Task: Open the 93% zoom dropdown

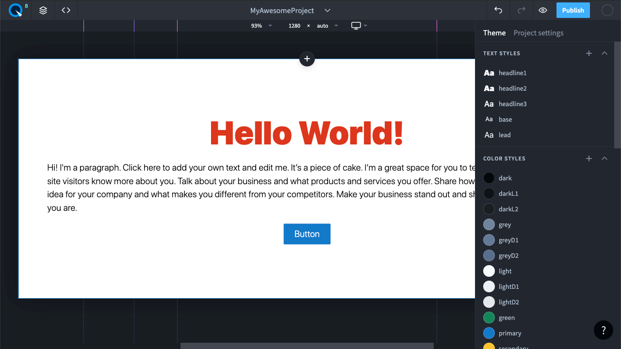Action: (x=261, y=26)
